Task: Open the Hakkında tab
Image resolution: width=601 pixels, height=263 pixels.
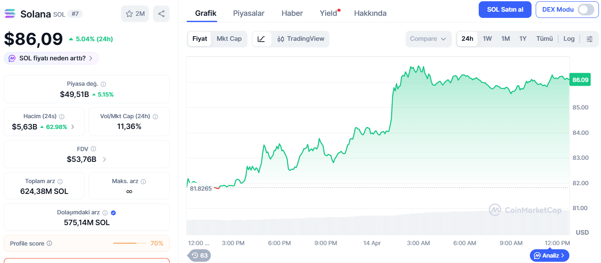Action: tap(370, 13)
